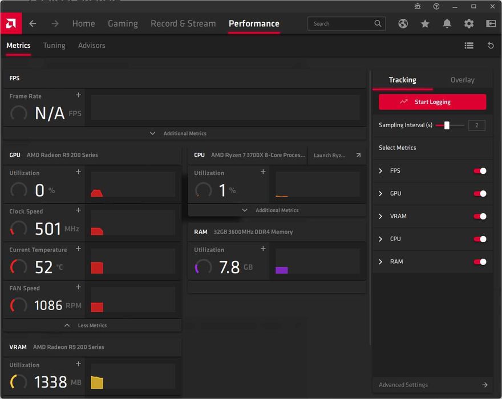The image size is (502, 399).
Task: Go back with the left arrow
Action: (x=33, y=24)
